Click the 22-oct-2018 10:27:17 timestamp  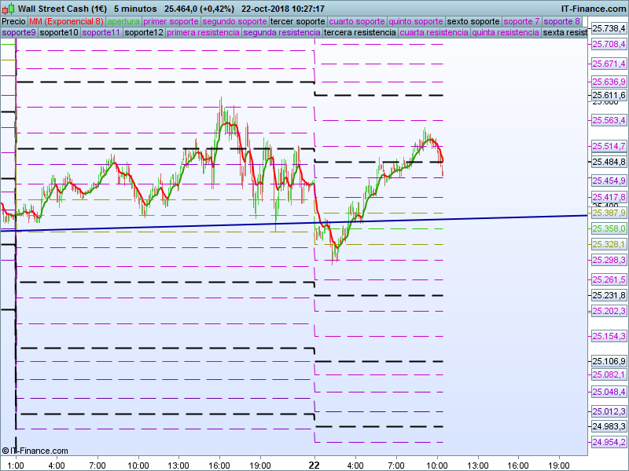283,9
